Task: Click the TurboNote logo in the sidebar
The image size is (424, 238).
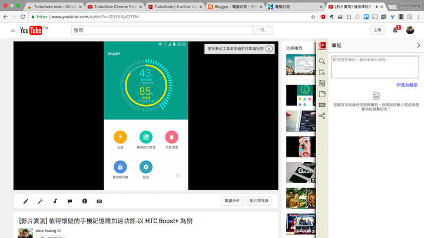Action: (322, 45)
